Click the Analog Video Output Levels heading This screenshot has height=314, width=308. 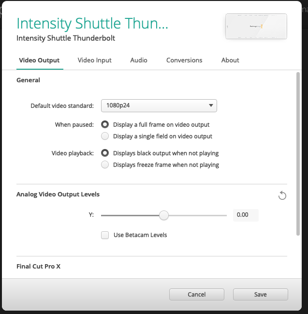pos(58,194)
